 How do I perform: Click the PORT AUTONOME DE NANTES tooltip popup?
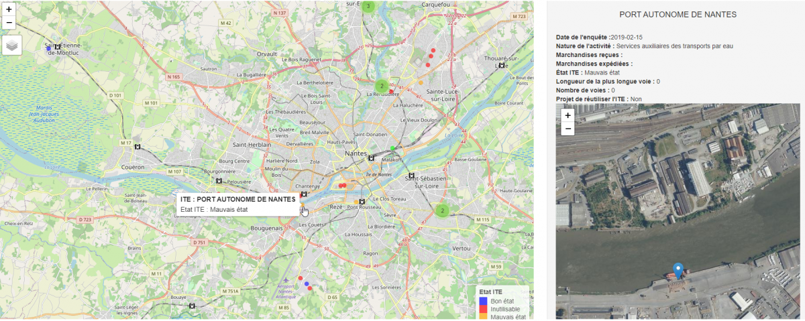[x=237, y=204]
